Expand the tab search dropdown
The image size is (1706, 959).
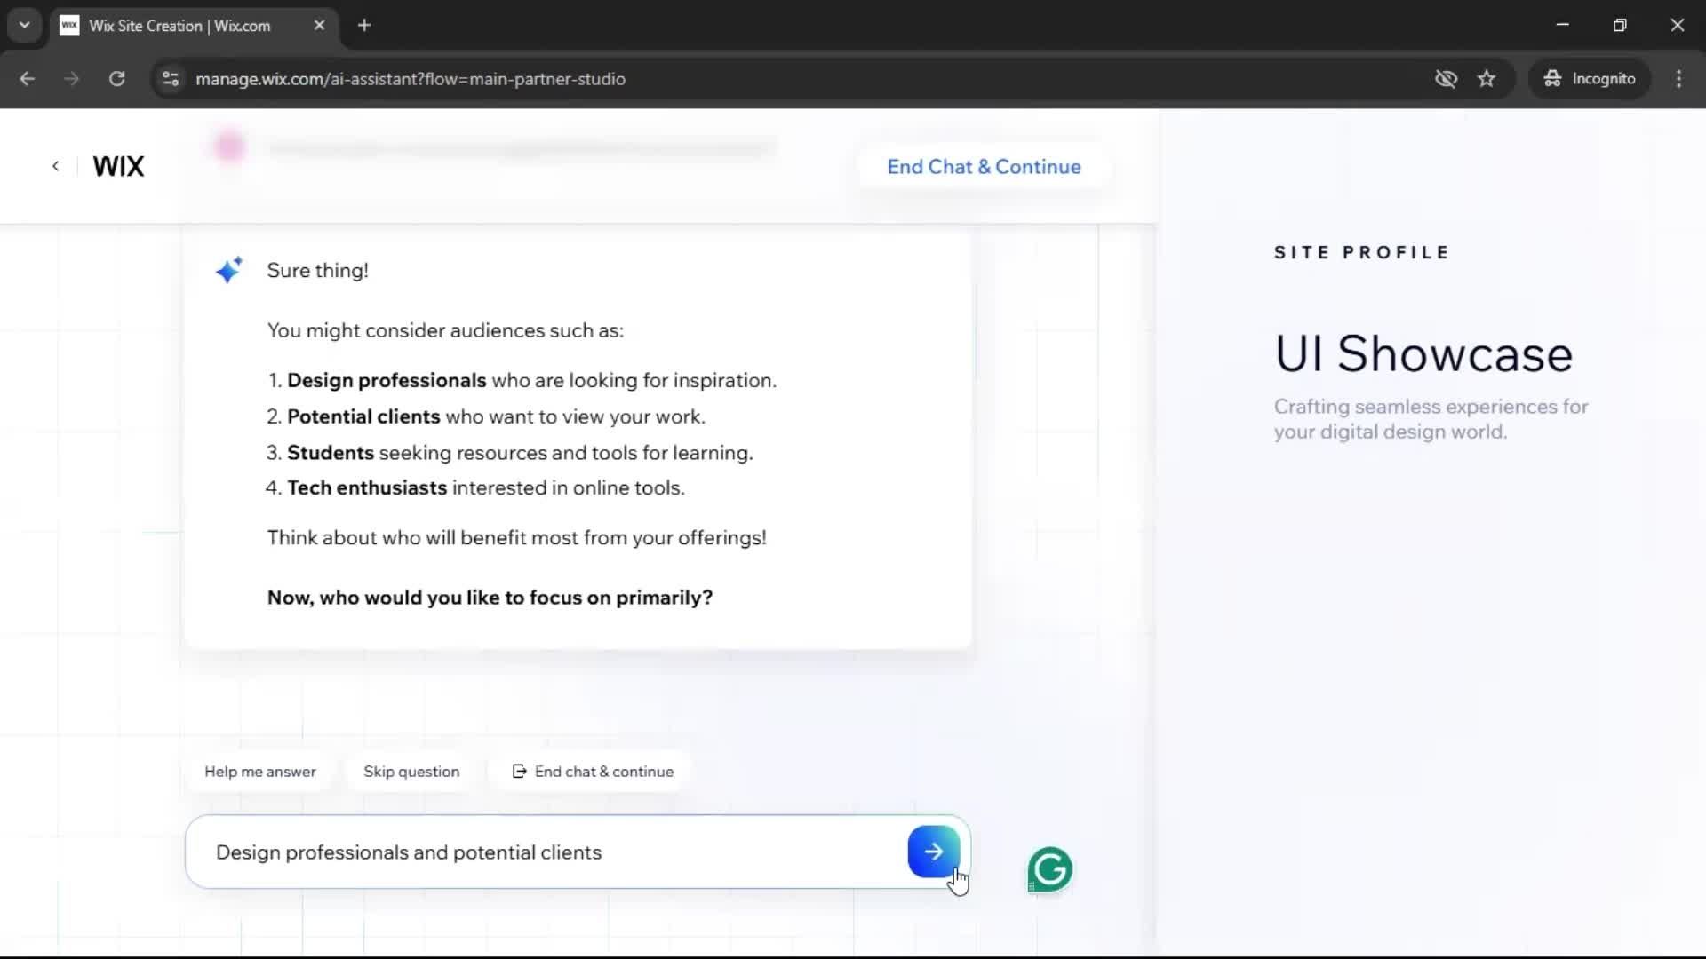tap(25, 26)
